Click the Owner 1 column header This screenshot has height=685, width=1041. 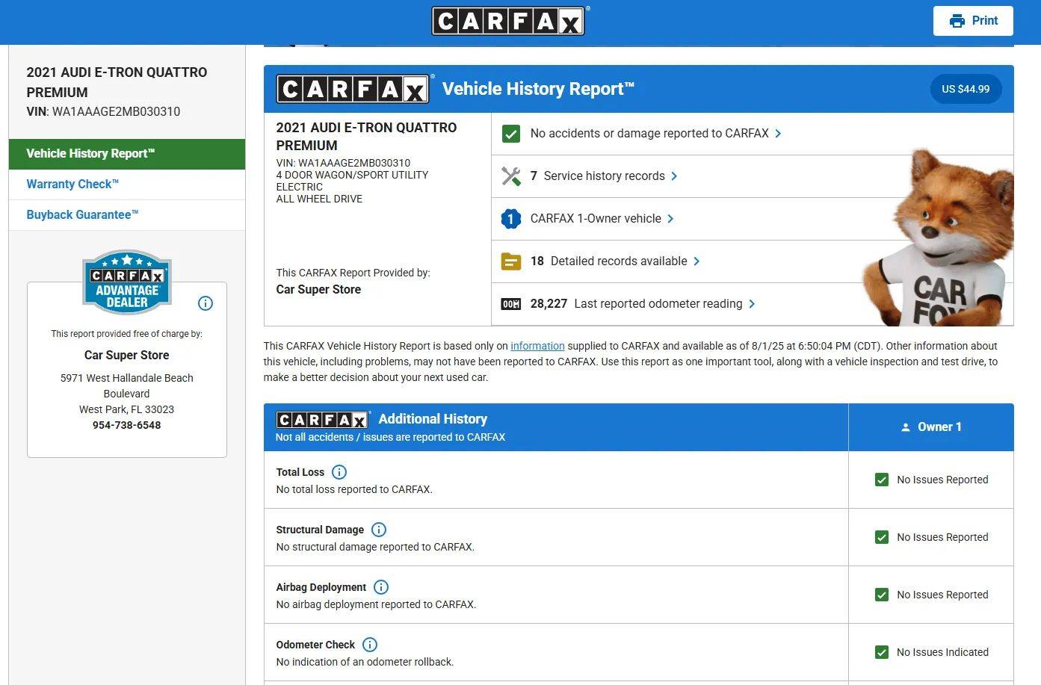(x=931, y=427)
